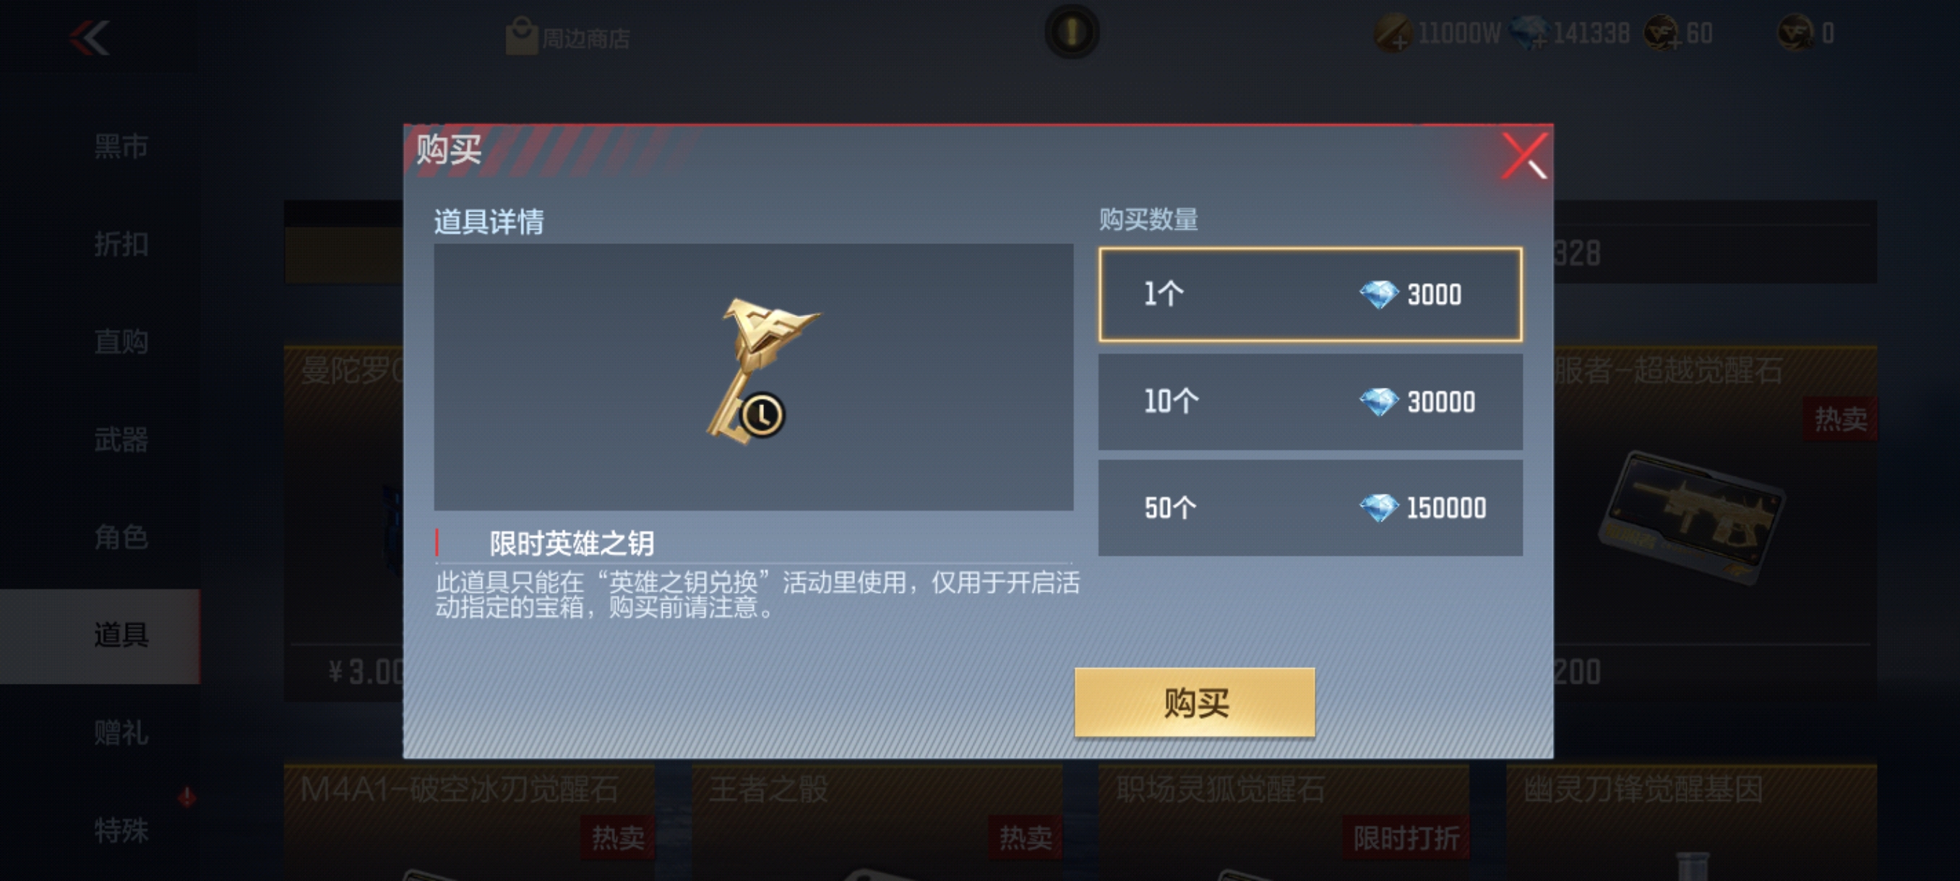Tap the clock timer icon on the key

(x=762, y=415)
